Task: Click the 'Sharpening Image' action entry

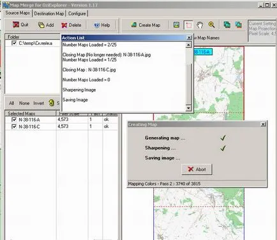Action: point(79,90)
